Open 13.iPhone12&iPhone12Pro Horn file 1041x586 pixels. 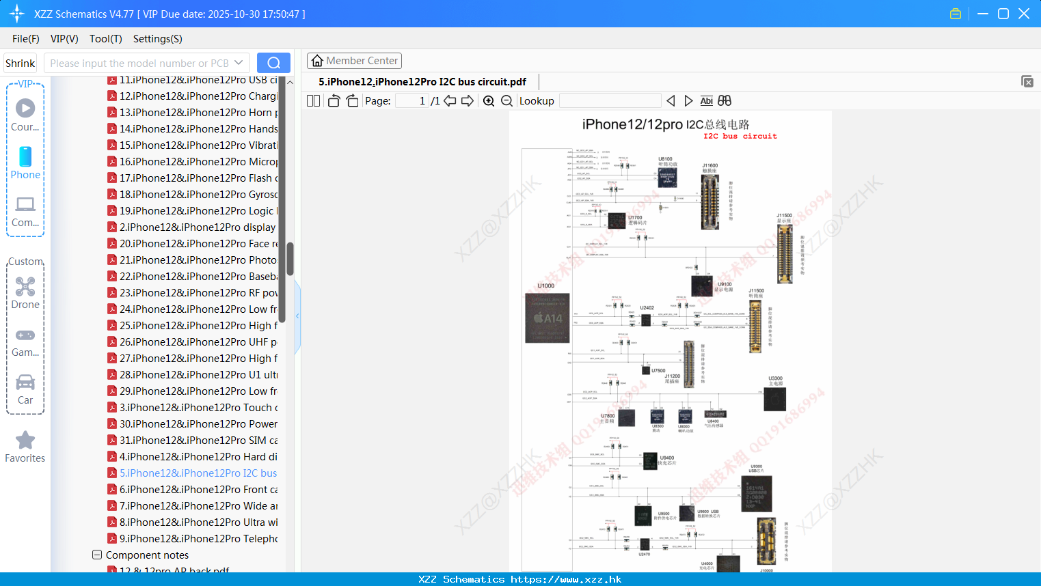[x=193, y=113]
